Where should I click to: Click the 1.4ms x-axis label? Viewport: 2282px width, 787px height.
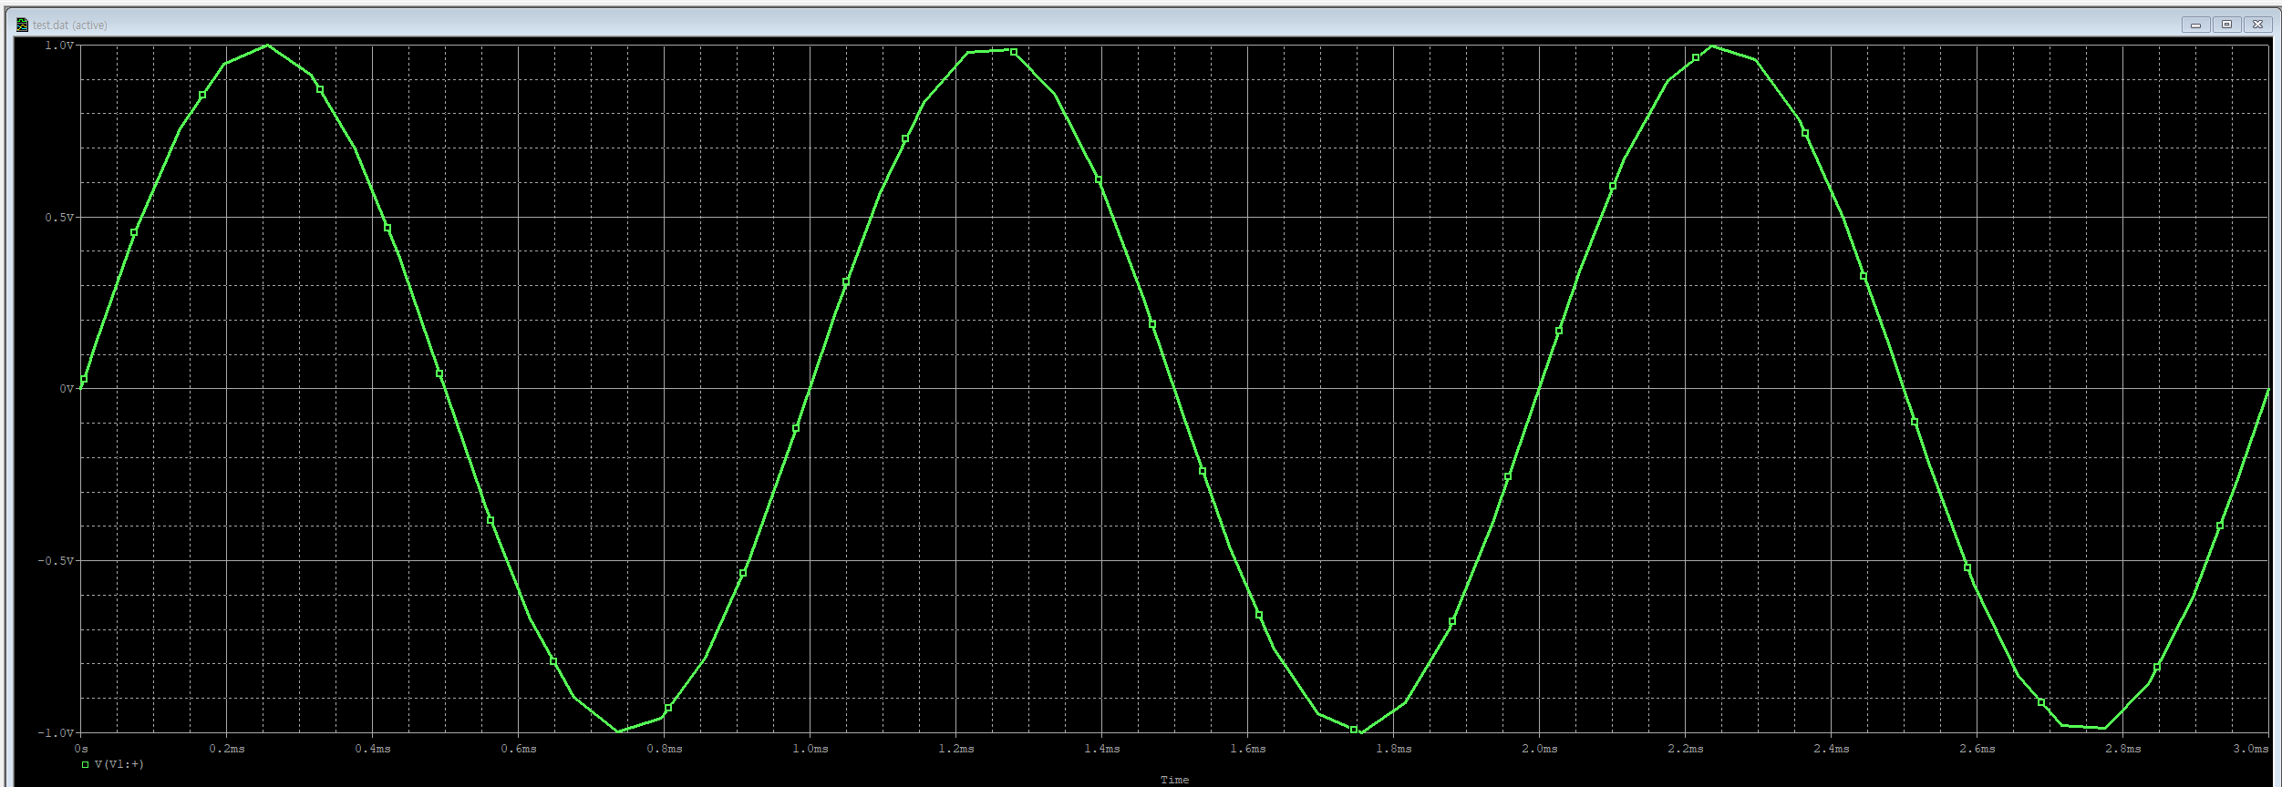point(1102,749)
